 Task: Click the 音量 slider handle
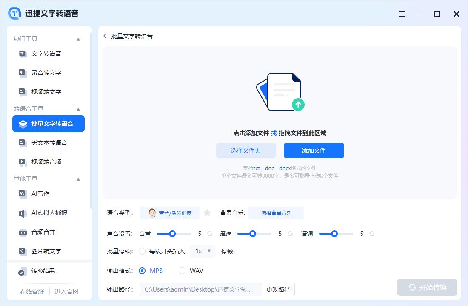point(172,234)
